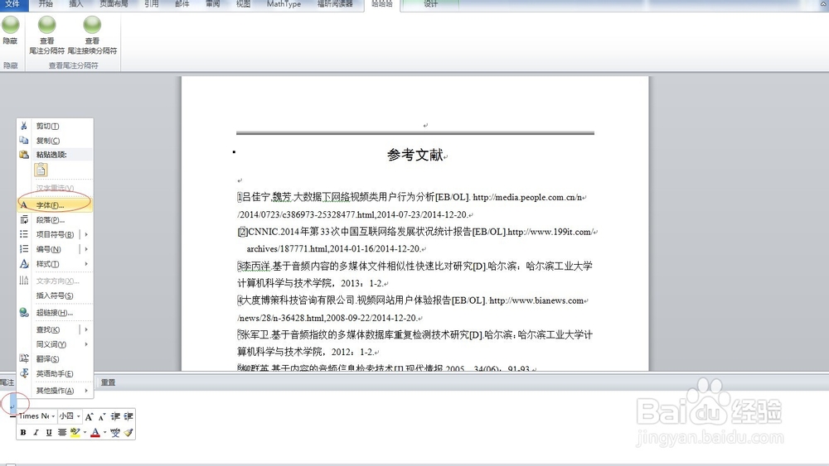Open the 段落(P)... paragraph entry

click(x=55, y=219)
